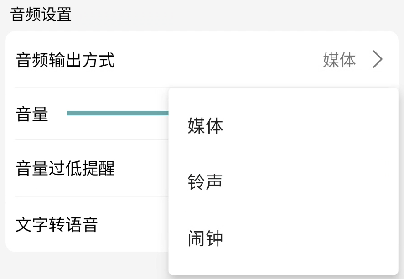Open the 音频输出方式 setting row
The width and height of the screenshot is (404, 279).
click(201, 60)
